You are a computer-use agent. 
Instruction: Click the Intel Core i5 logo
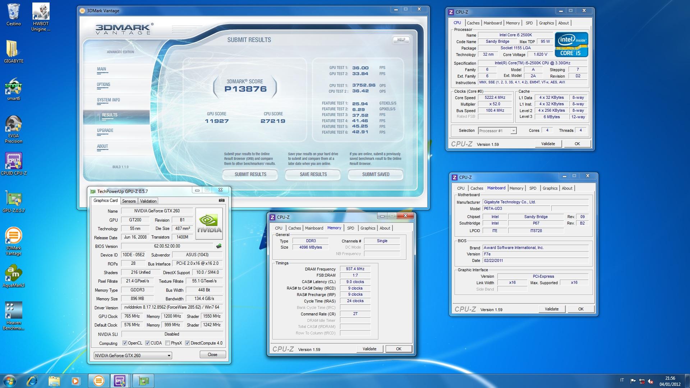(x=571, y=45)
